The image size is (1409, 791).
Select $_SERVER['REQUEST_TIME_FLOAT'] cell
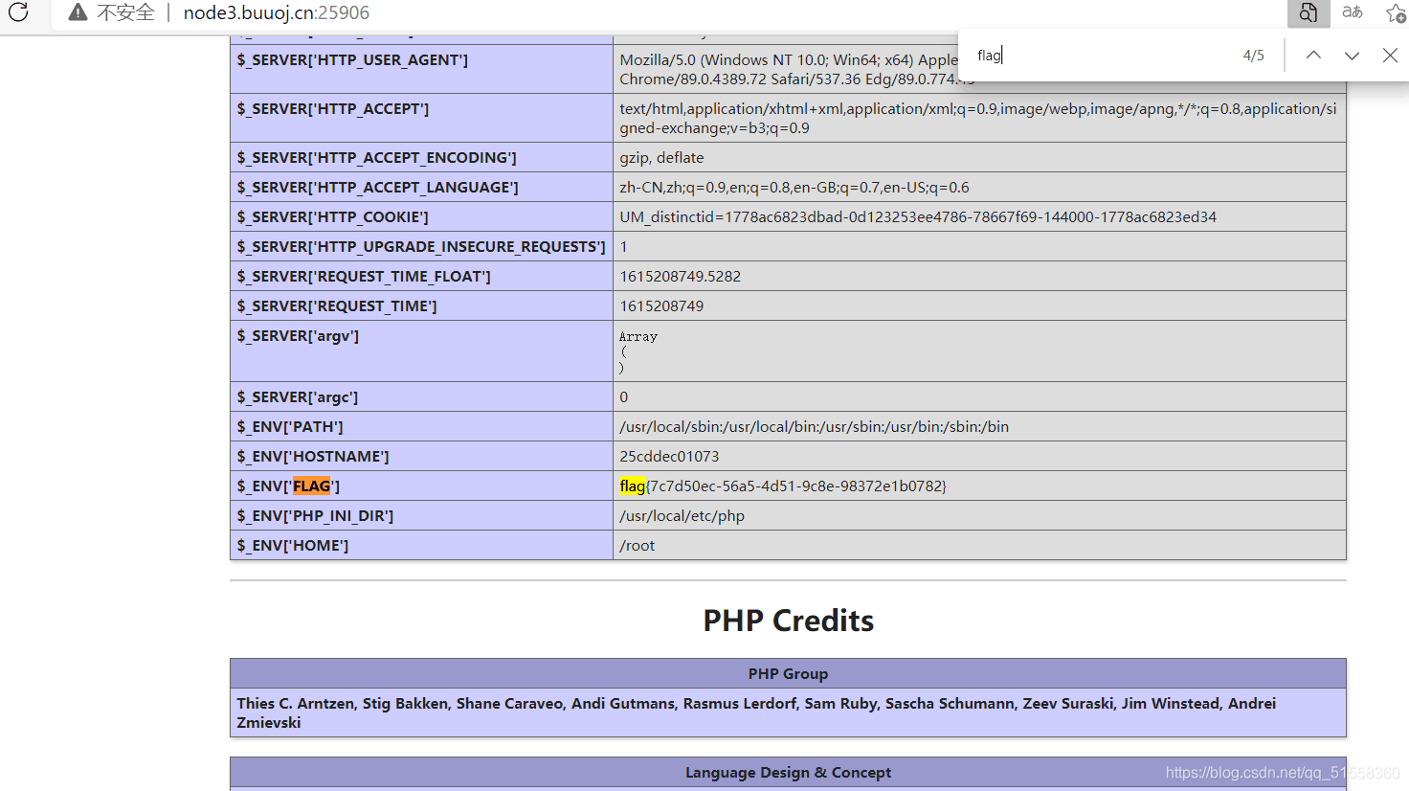(x=421, y=276)
